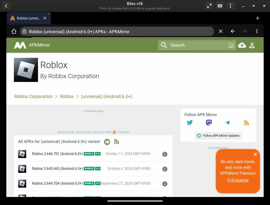Viewport: 270px width, 205px height.
Task: Follow APK Mirror on Telegram
Action: (228, 123)
